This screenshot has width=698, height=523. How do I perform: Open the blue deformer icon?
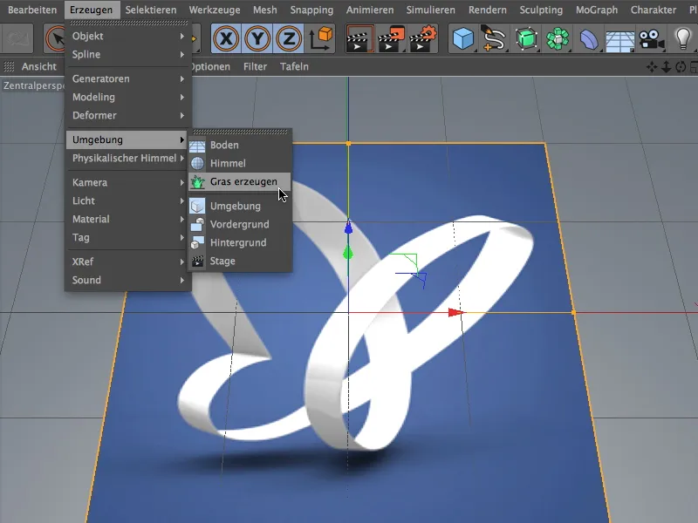click(x=588, y=38)
